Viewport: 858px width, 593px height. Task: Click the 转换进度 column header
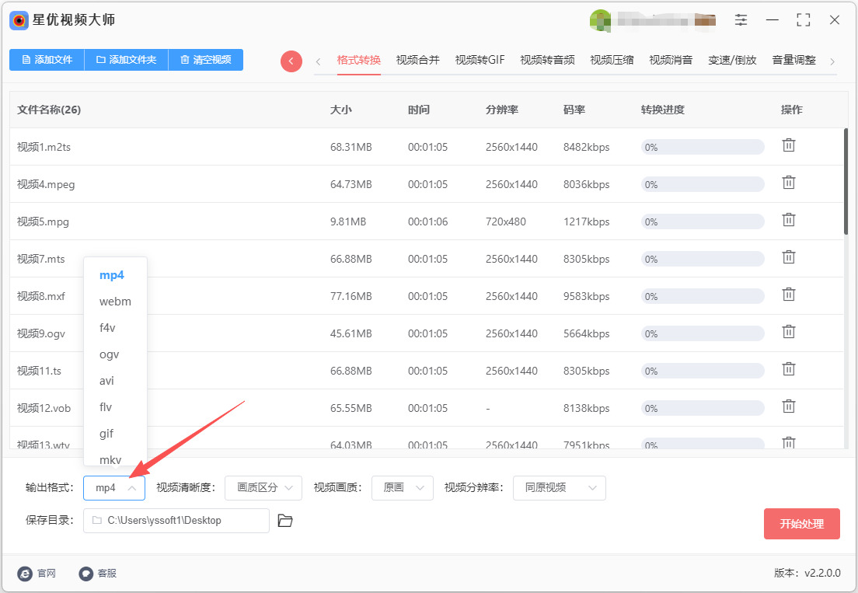pos(663,110)
